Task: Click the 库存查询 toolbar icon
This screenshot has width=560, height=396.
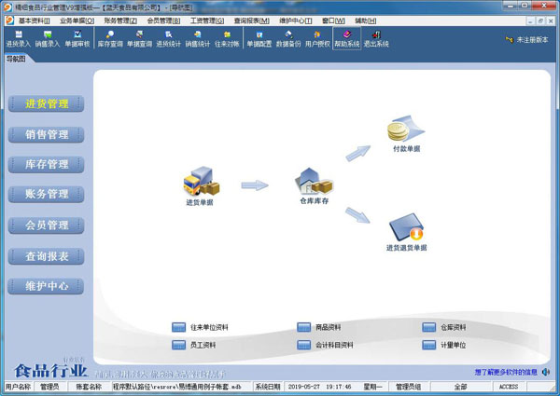Action: coord(110,38)
